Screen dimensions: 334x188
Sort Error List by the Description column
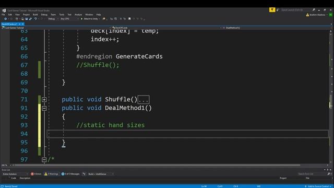[x=25, y=178]
